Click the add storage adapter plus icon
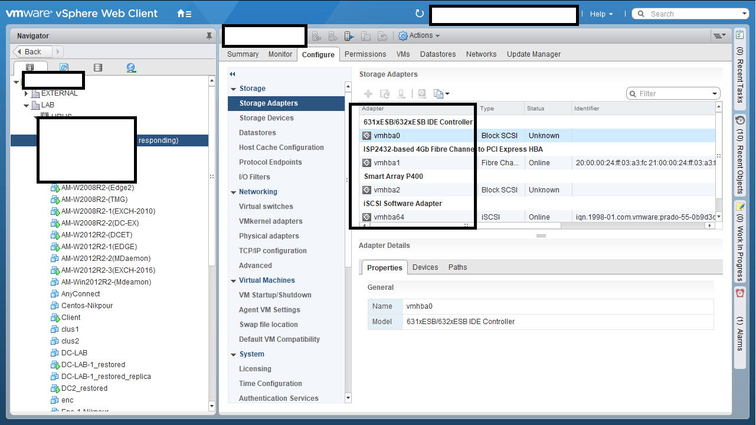This screenshot has width=756, height=425. click(x=368, y=94)
